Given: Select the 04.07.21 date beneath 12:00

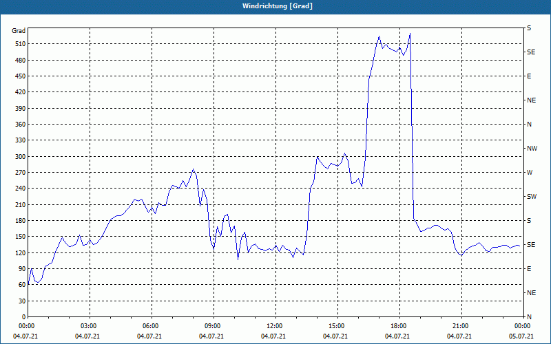Looking at the screenshot, I should point(273,336).
